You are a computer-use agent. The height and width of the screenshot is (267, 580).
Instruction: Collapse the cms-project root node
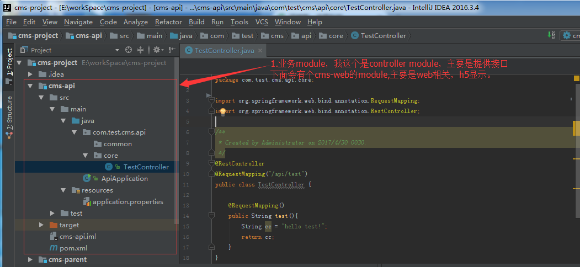19,62
